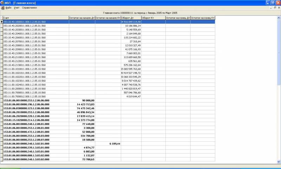
Task: Click the Остаток на начало Дт column header
Action: point(82,18)
